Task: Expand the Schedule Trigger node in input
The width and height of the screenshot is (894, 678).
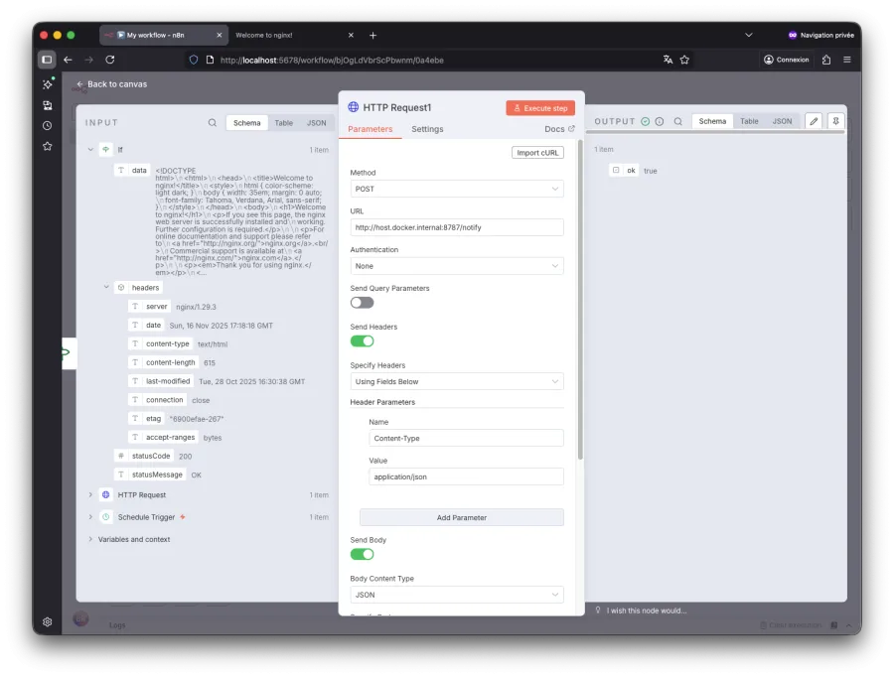Action: (90, 517)
